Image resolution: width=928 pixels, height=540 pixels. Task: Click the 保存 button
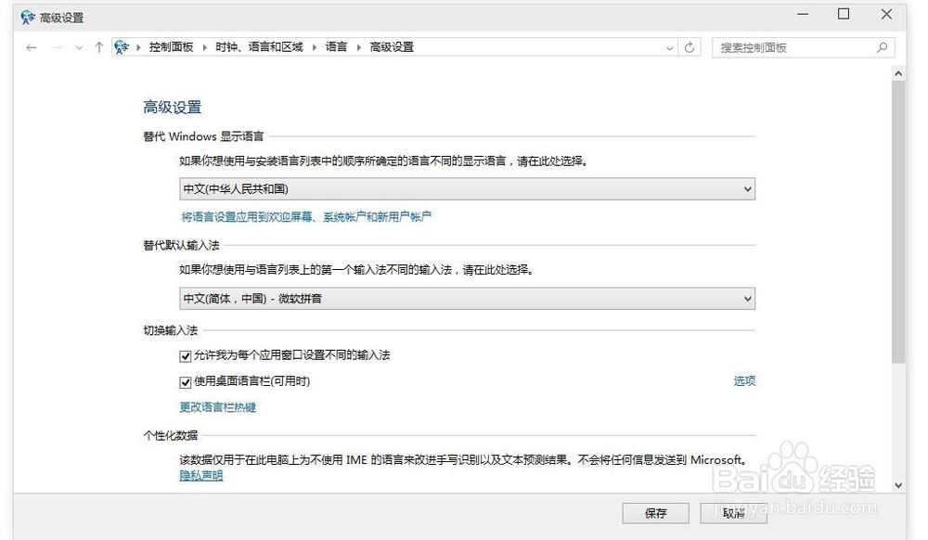click(656, 513)
